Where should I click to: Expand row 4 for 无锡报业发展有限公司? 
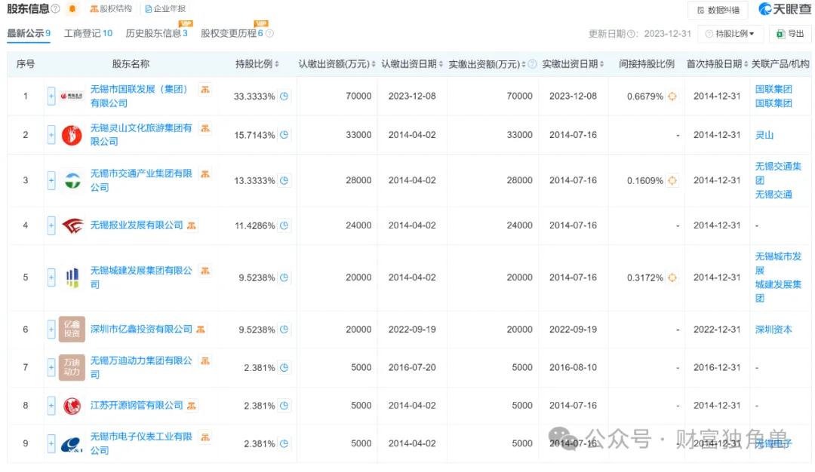pos(51,226)
